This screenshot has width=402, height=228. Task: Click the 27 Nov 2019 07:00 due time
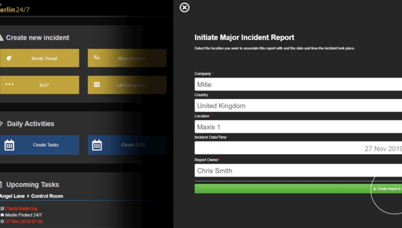coord(24,221)
